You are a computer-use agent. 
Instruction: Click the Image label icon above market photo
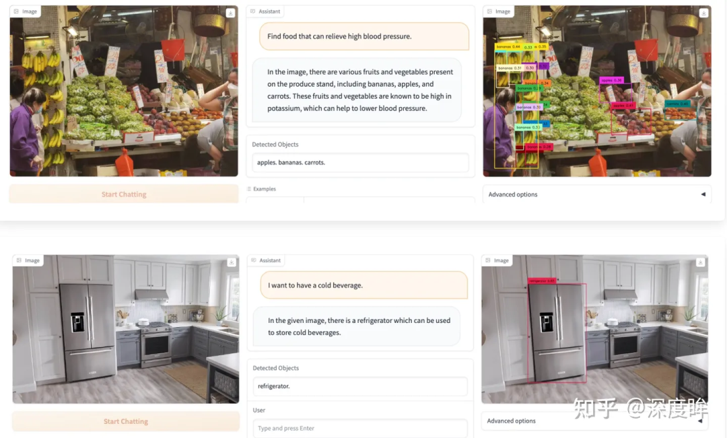pos(16,11)
